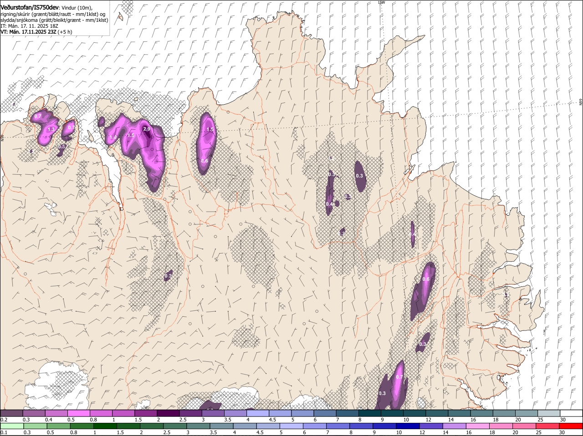This screenshot has width=583, height=436.
Task: Click the 1–1.5 purple swatch in the top legend row
Action: 123,413
